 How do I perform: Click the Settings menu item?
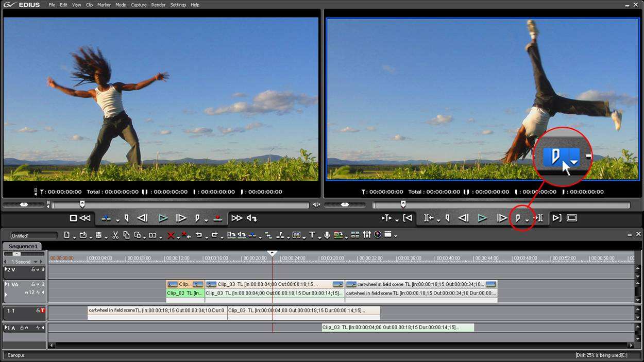[x=178, y=5]
